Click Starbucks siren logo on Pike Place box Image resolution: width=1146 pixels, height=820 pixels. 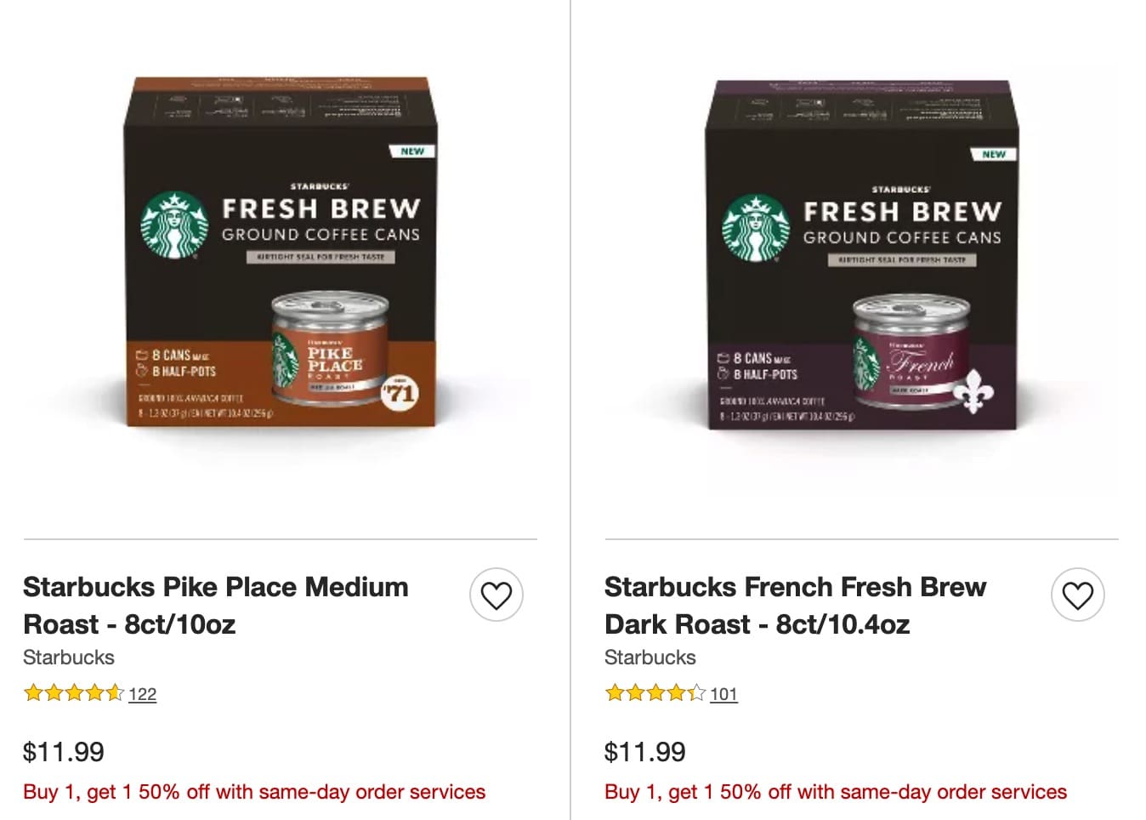(x=174, y=225)
